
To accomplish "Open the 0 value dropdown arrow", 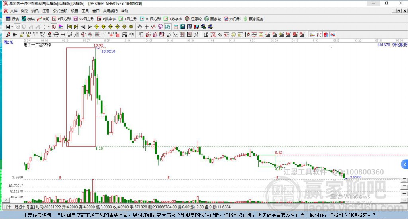I will (x=49, y=27).
